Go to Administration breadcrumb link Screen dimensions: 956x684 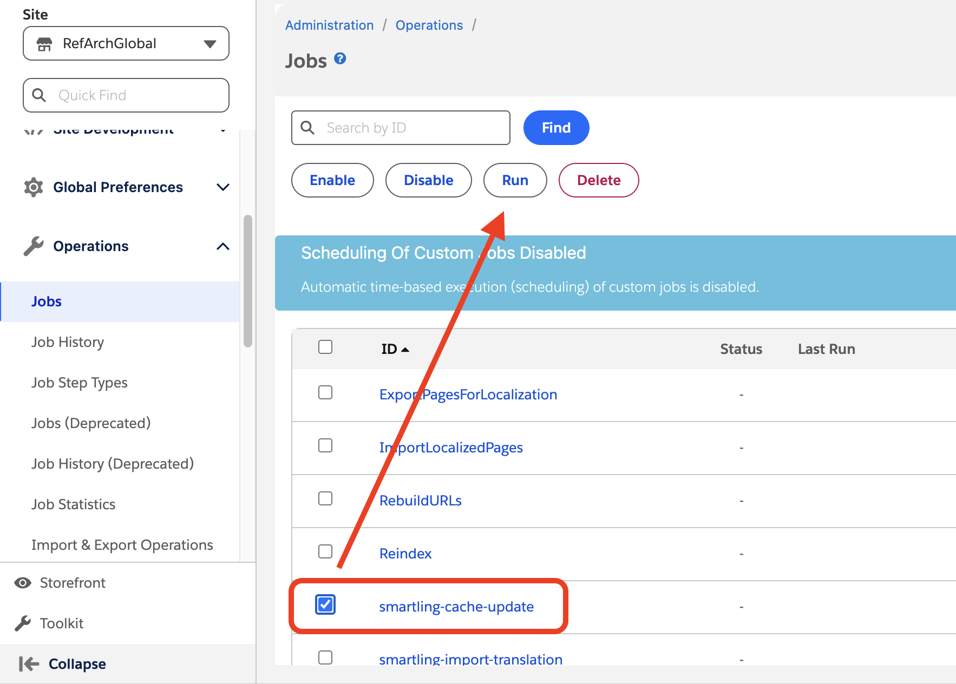(x=330, y=25)
